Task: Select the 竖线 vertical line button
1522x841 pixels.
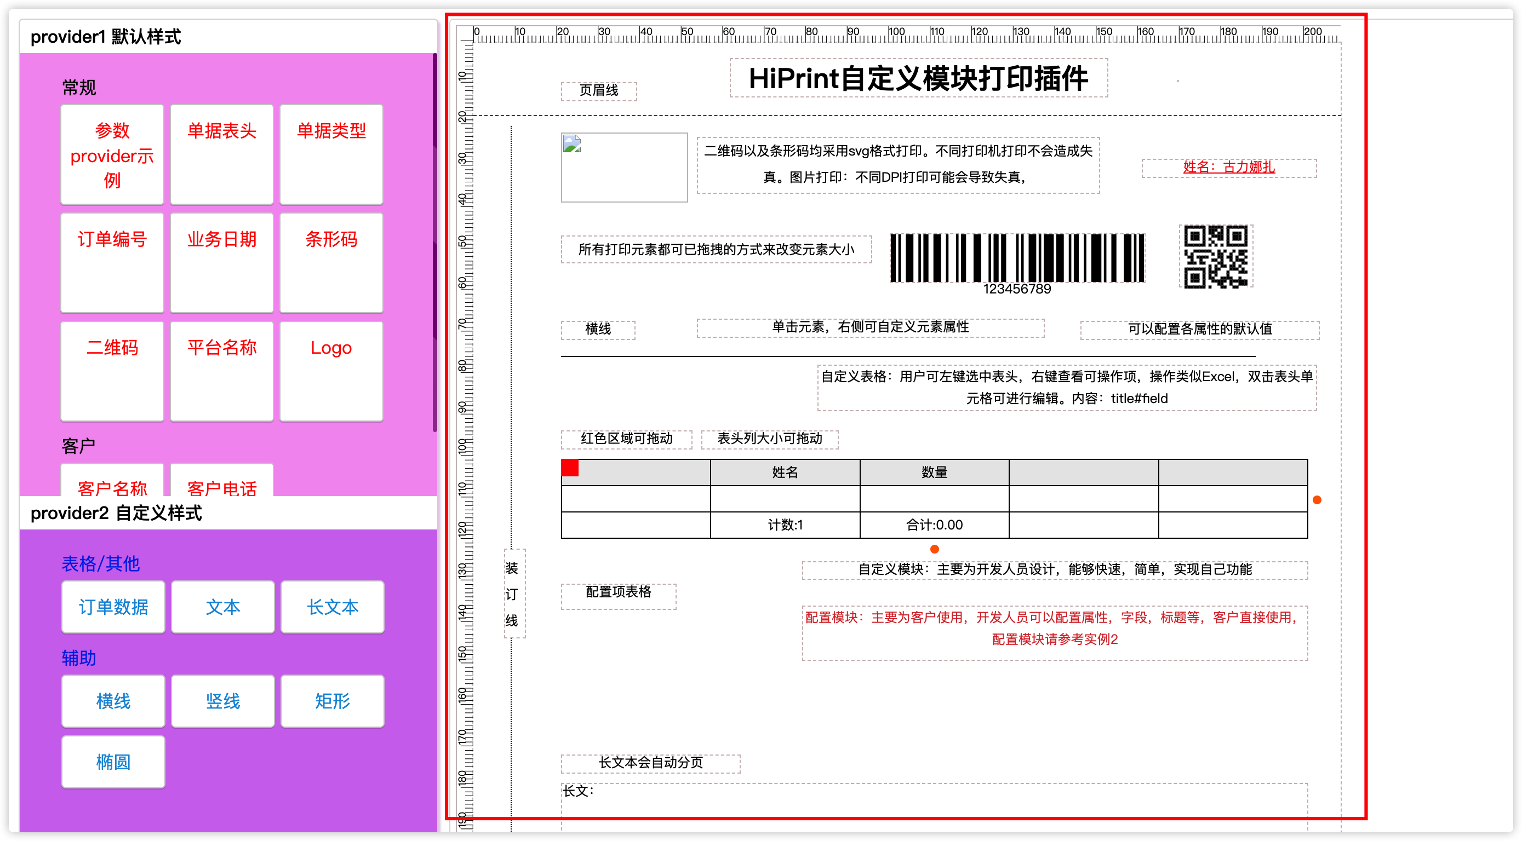Action: [223, 701]
